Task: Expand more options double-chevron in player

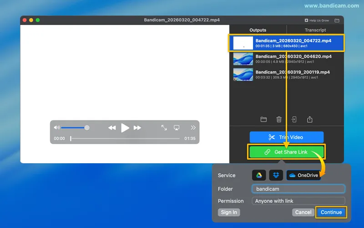Action: [x=193, y=128]
